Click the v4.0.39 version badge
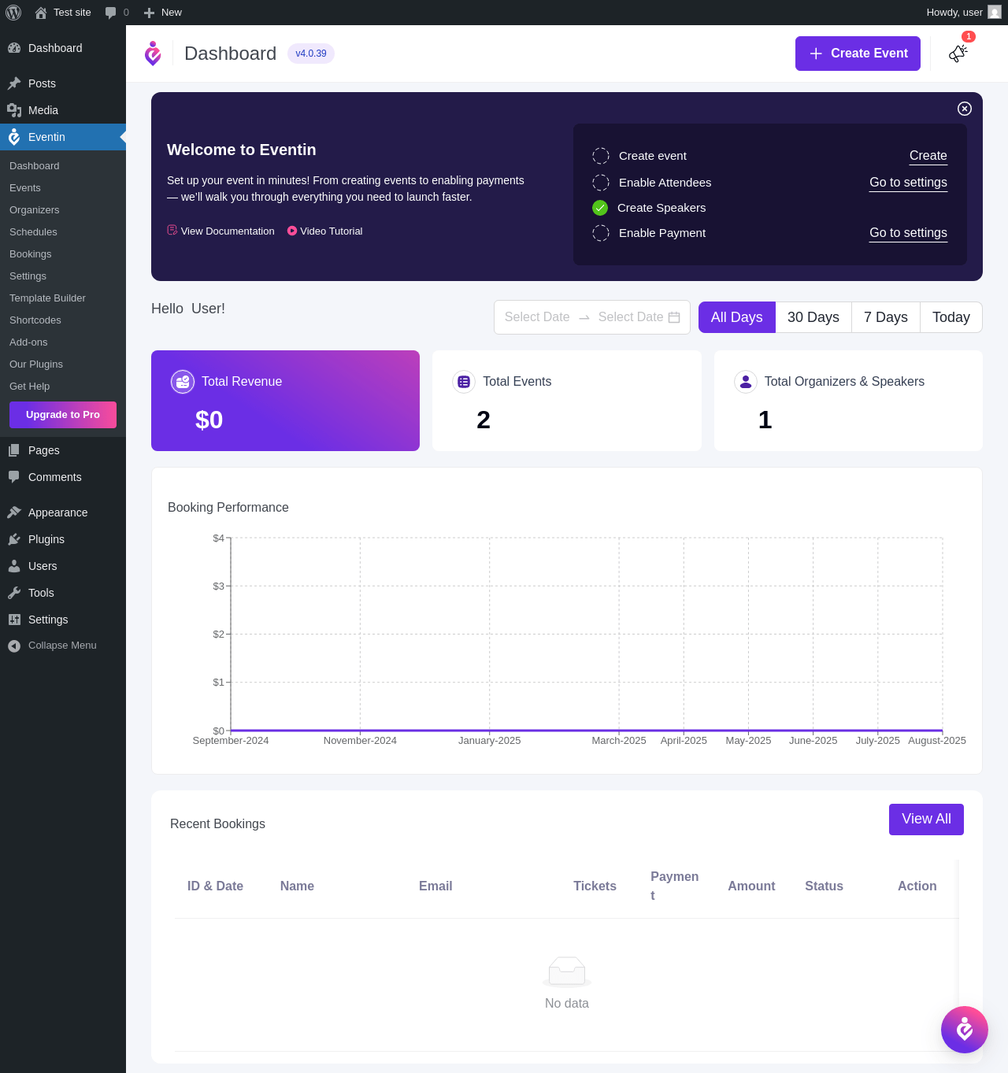 pyautogui.click(x=311, y=54)
